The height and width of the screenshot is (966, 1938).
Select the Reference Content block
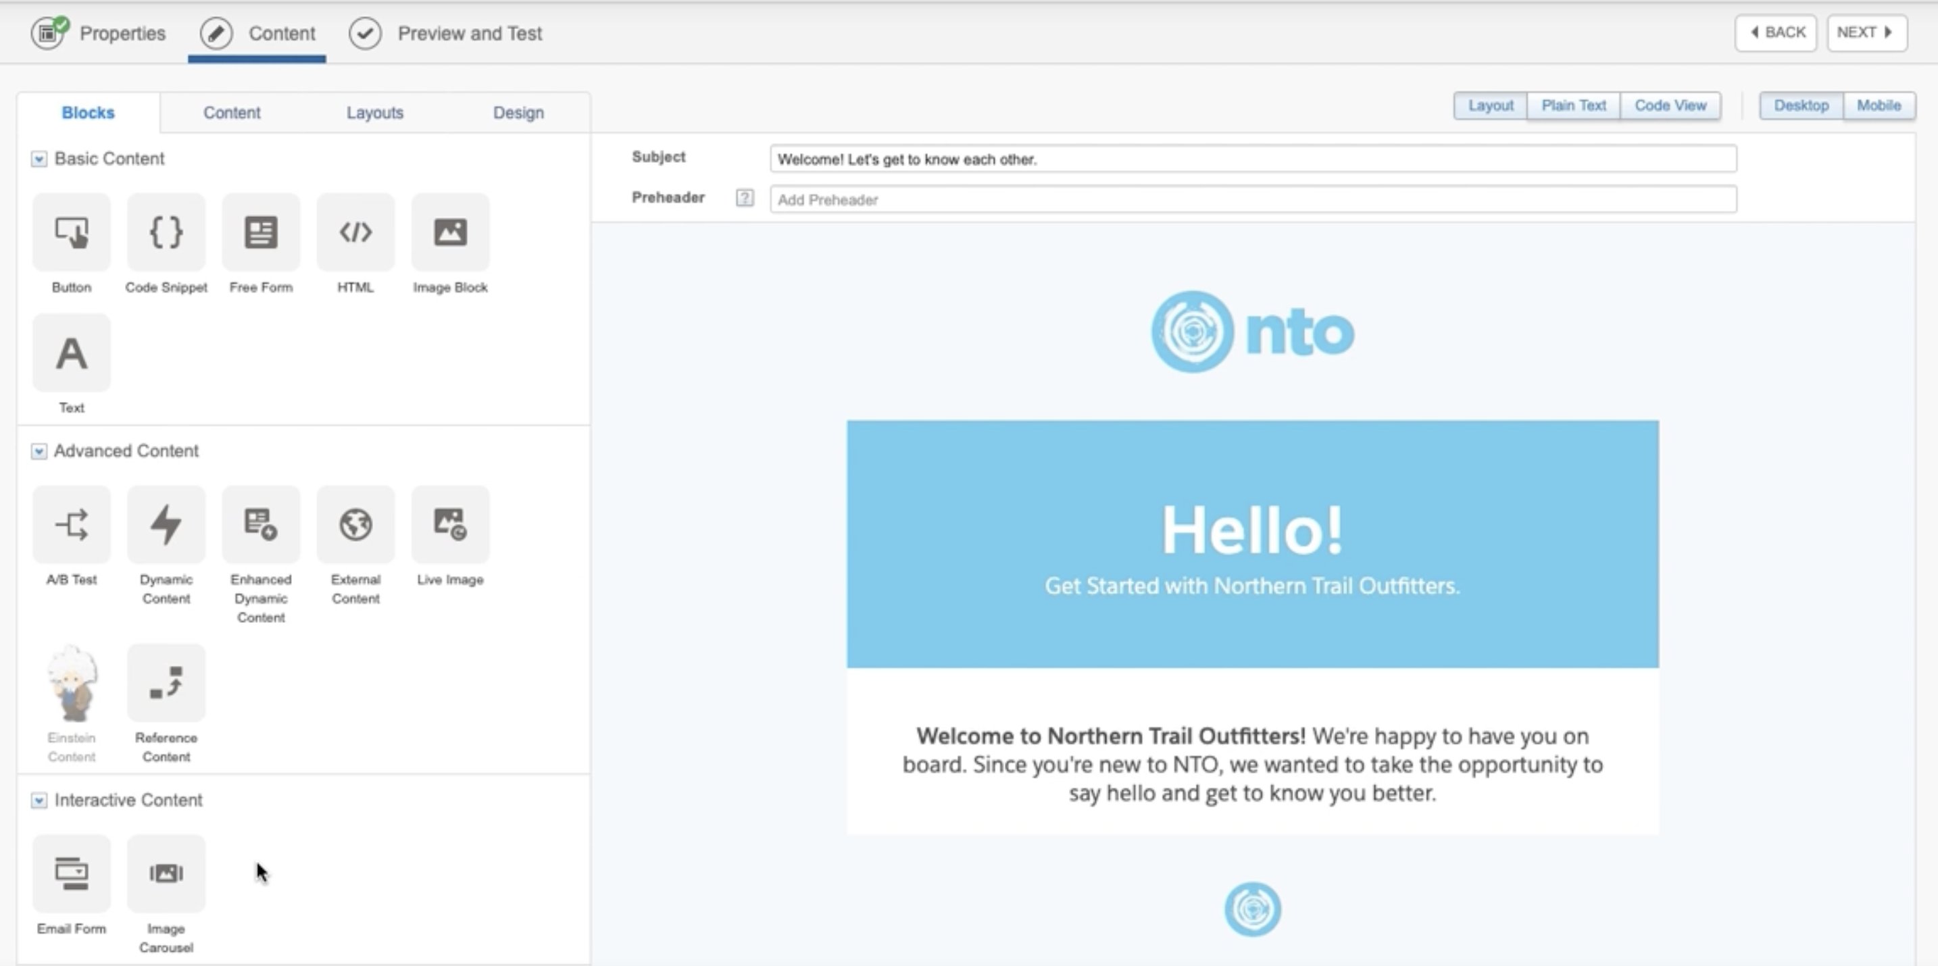166,682
